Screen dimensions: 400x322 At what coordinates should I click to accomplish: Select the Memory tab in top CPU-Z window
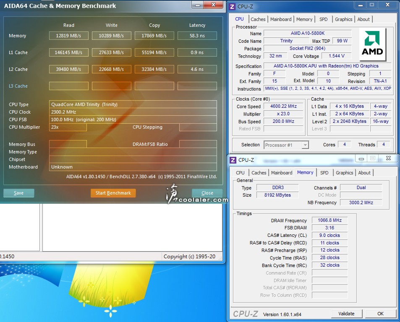[x=304, y=19]
